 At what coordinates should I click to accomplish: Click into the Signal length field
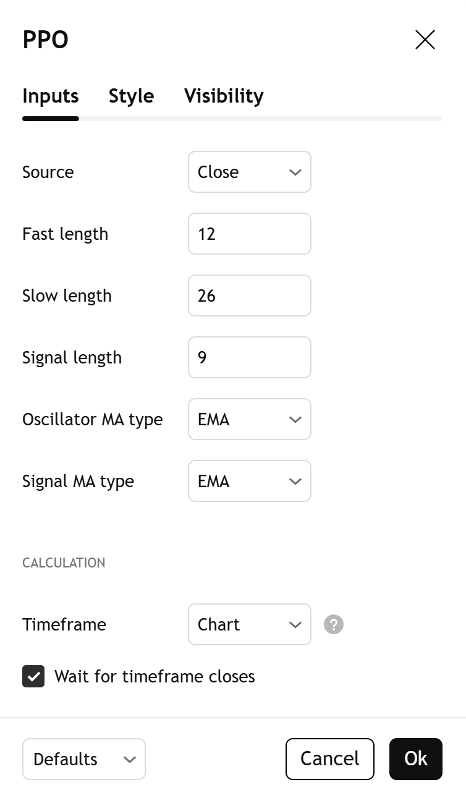click(x=249, y=357)
